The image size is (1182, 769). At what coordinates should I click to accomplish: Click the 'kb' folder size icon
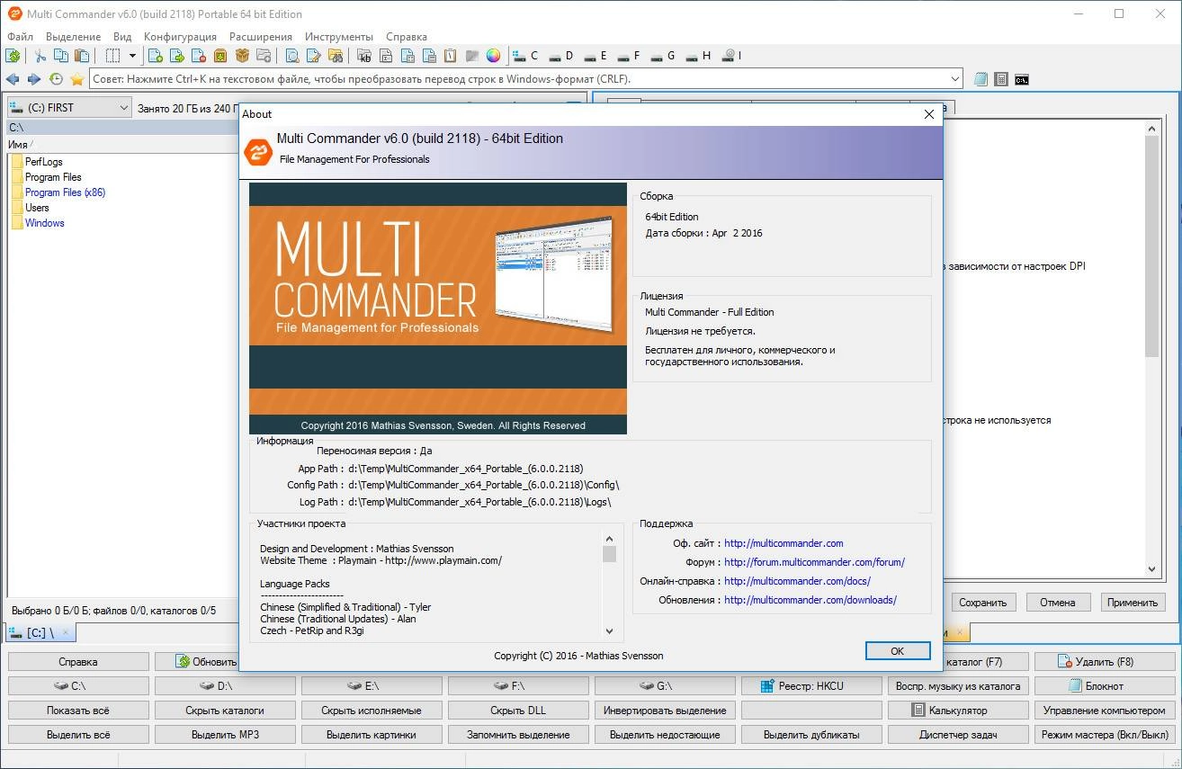[364, 56]
